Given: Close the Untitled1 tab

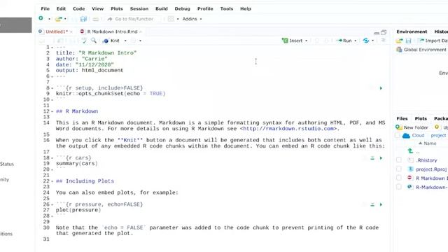Looking at the screenshot, I should coord(71,32).
